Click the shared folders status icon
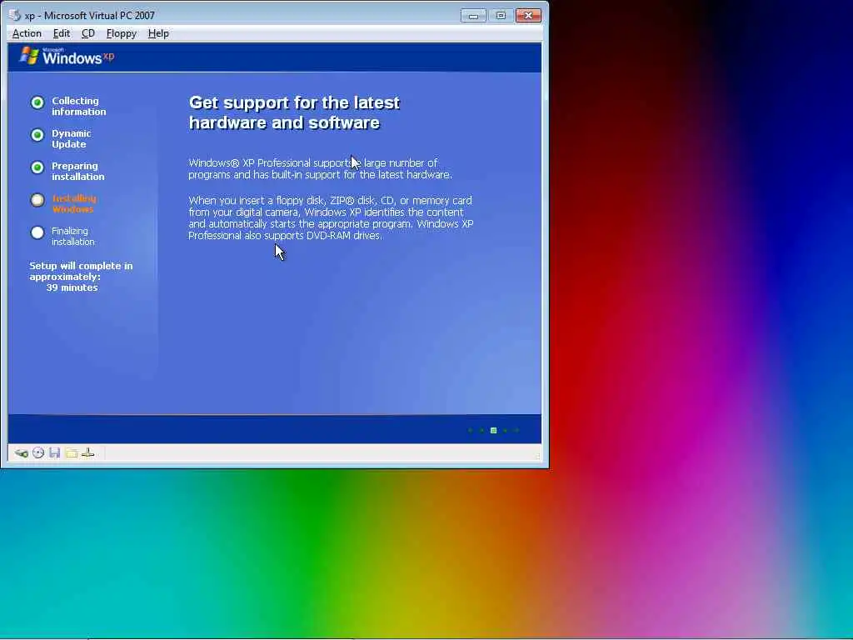This screenshot has width=853, height=640. coord(72,452)
